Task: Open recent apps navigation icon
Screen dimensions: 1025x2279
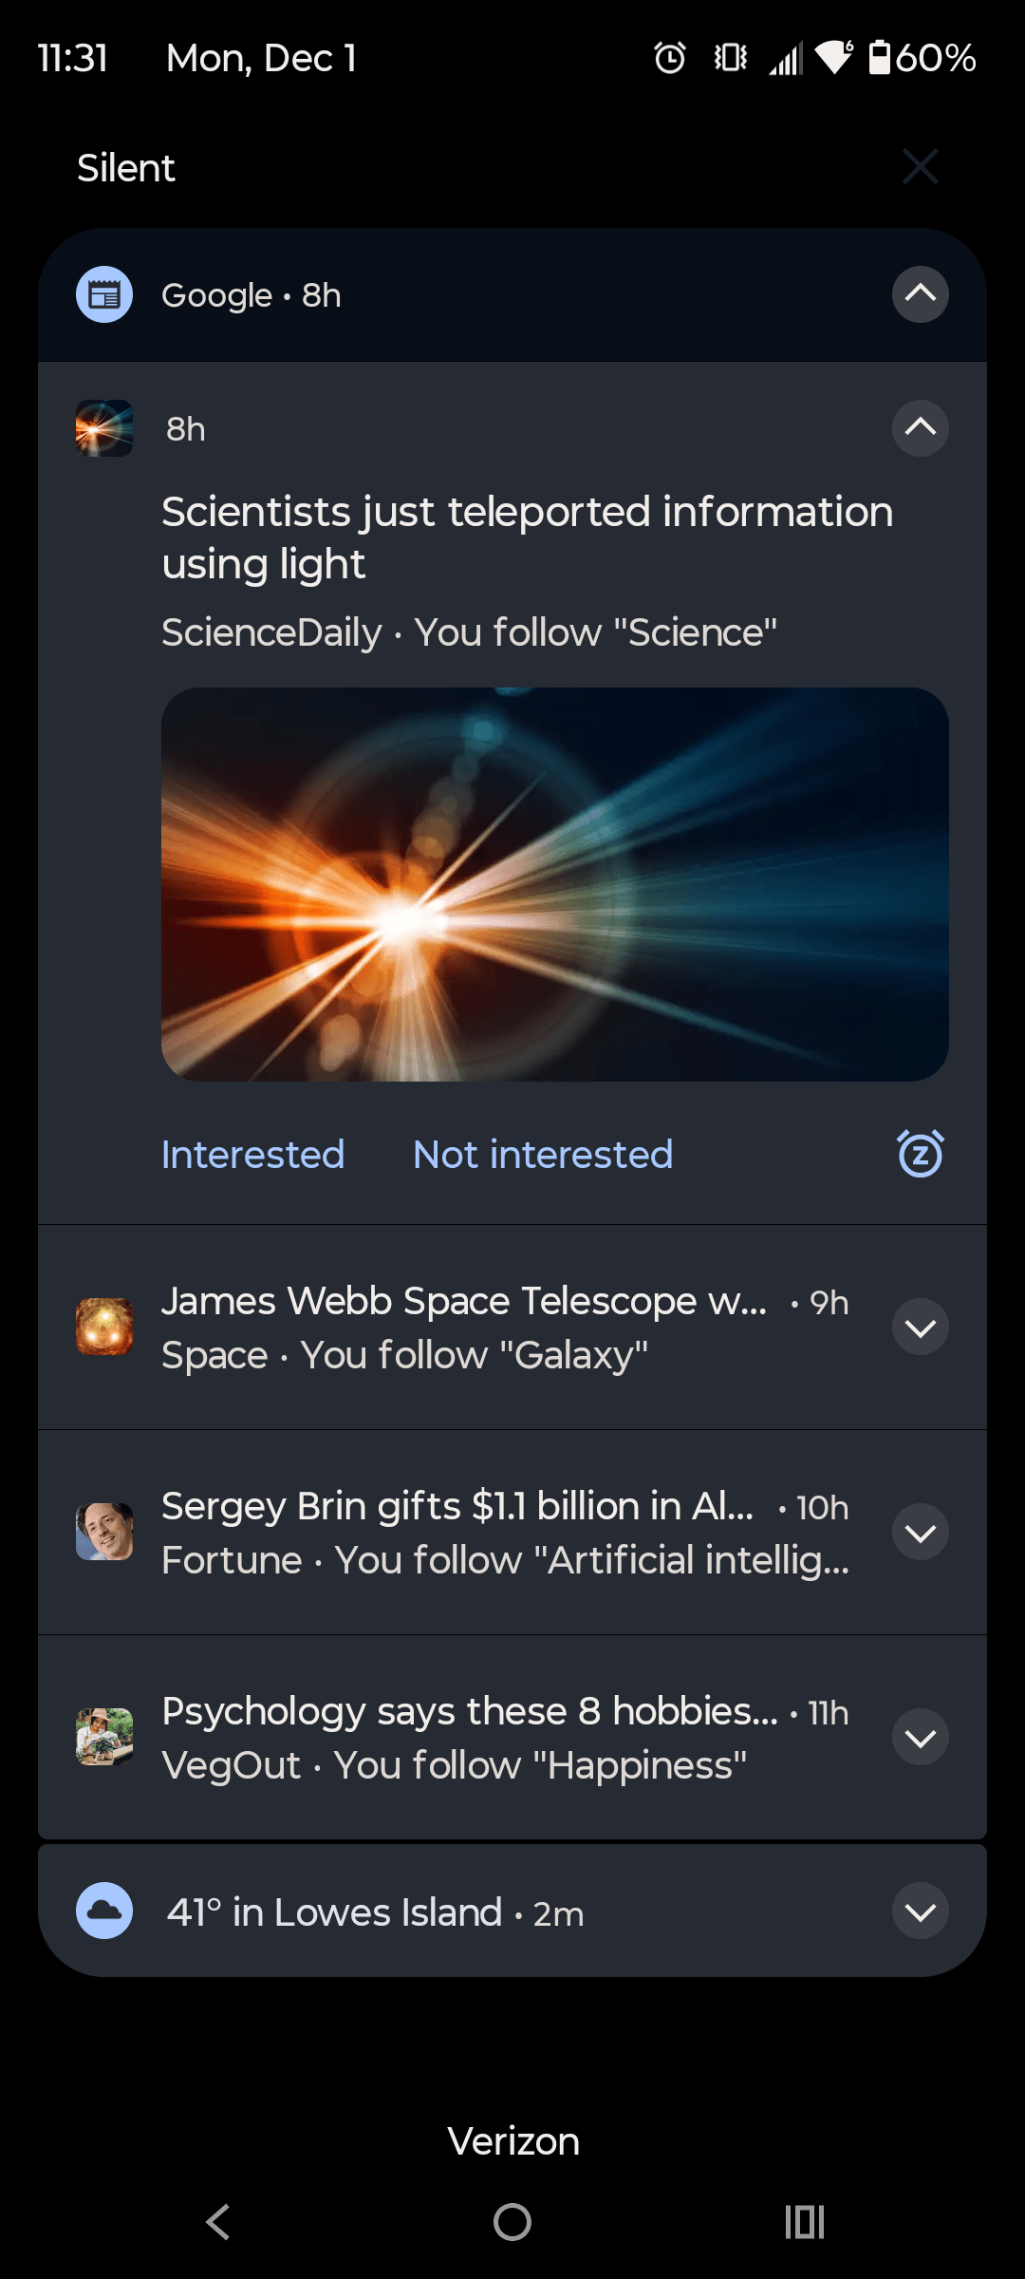Action: [804, 2222]
